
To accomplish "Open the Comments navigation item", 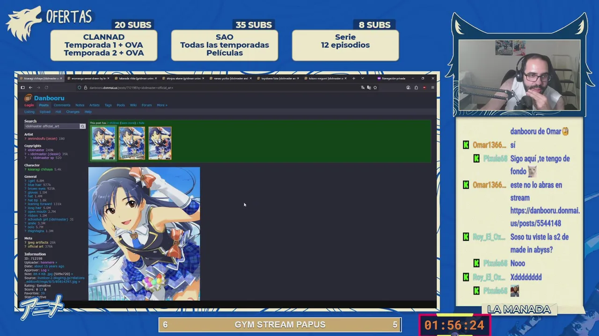I will (x=62, y=105).
